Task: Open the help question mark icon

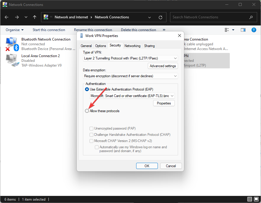Action: tap(254, 30)
